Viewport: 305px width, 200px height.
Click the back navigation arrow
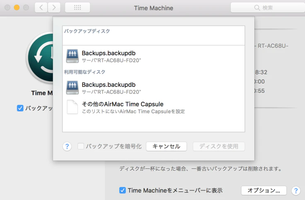coord(41,7)
